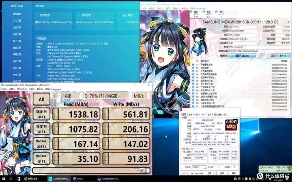Click the 验证 button in CPU-Z
The image size is (292, 182).
[222, 173]
